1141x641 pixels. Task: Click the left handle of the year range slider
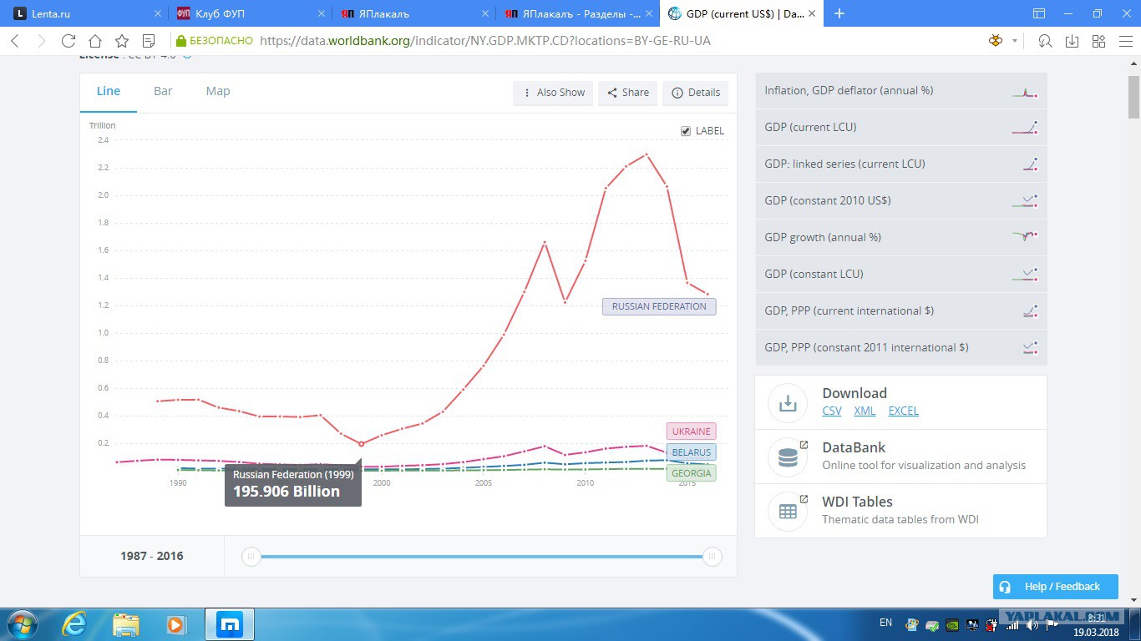pos(251,557)
